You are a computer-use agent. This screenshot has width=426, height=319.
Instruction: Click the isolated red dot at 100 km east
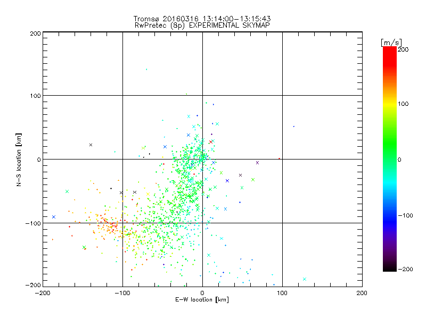click(279, 158)
